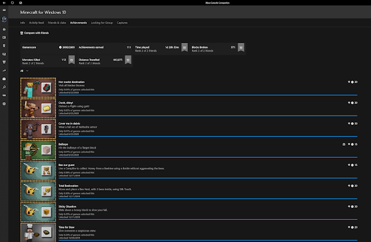
Task: Click the rank ribbon beside Blocks Broken
Action: (x=241, y=48)
